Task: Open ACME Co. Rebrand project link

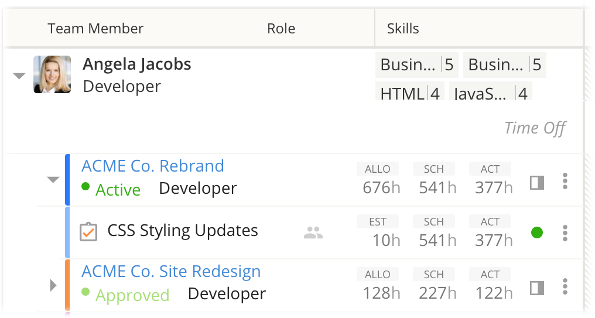Action: (152, 166)
